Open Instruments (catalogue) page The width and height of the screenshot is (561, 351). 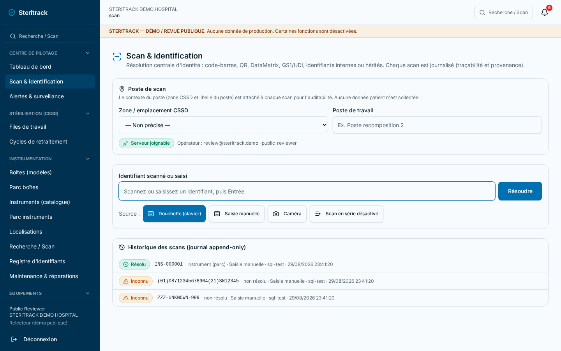(50, 202)
